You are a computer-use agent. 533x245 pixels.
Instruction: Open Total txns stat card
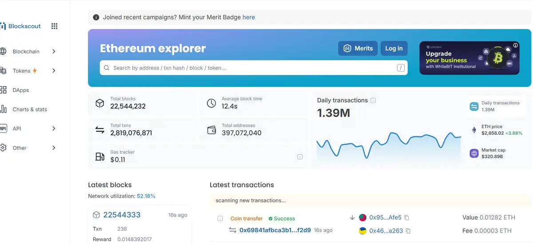[142, 130]
